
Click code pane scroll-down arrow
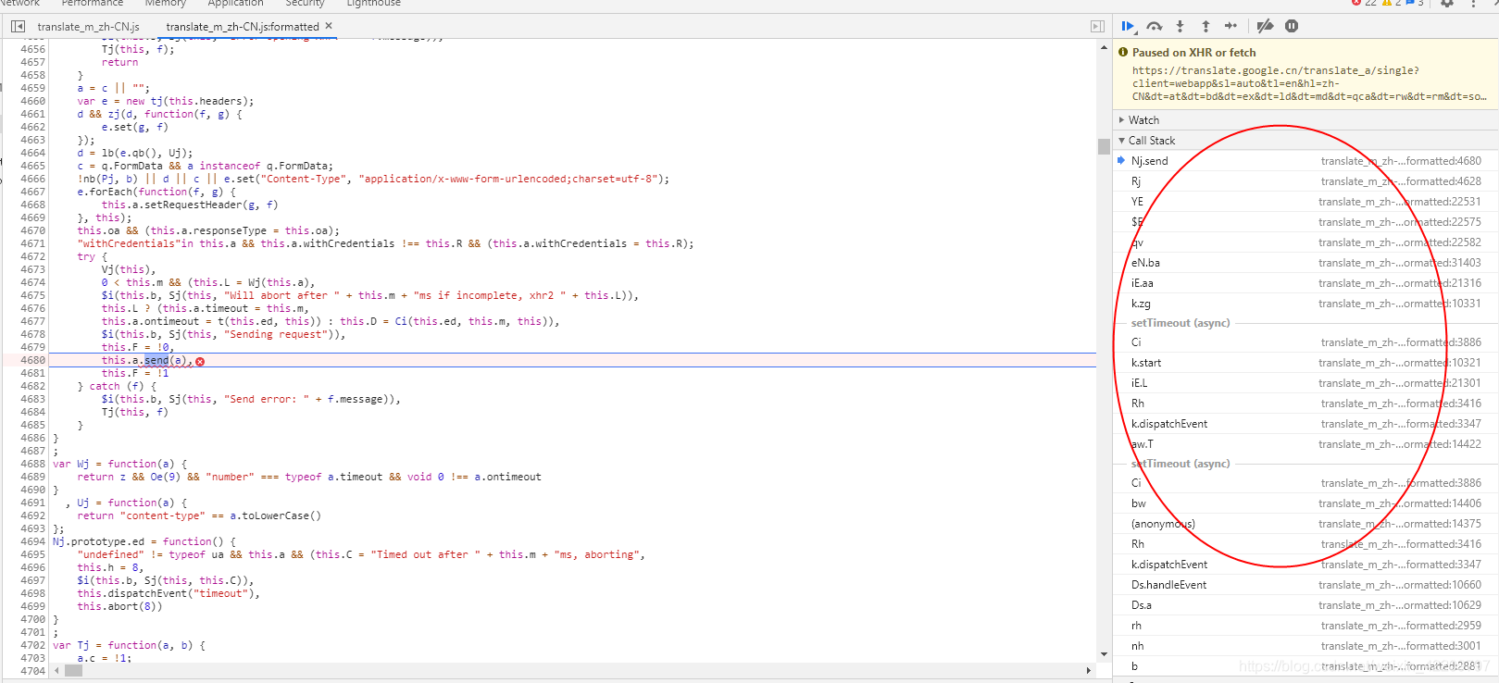(1104, 654)
